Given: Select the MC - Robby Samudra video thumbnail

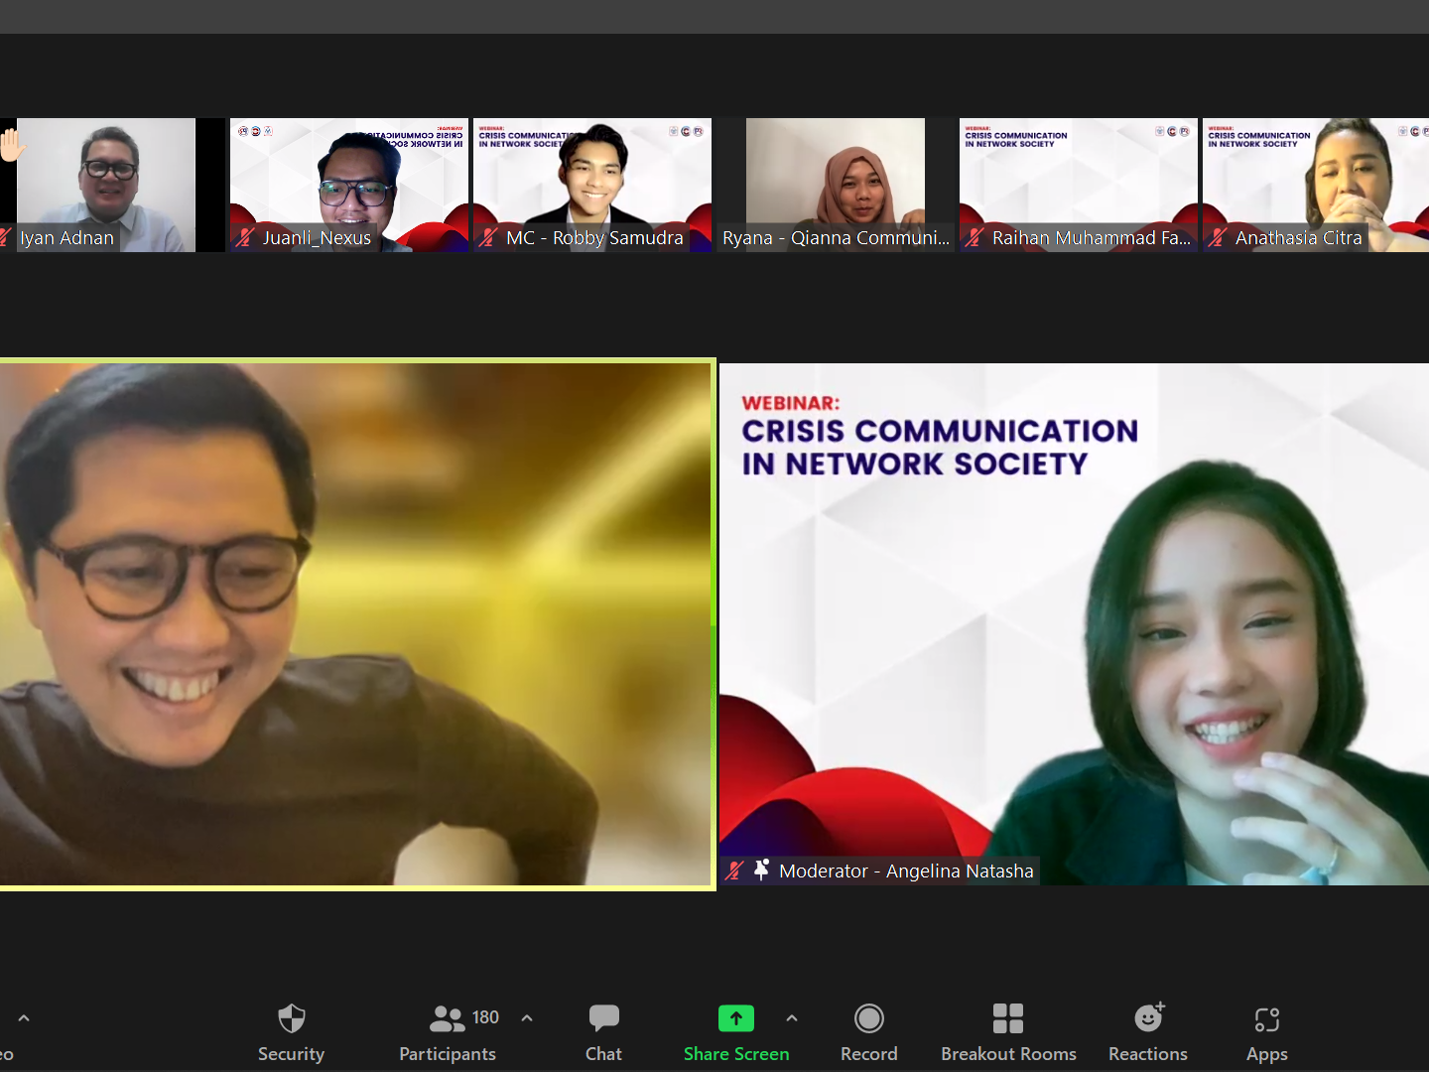Looking at the screenshot, I should coord(592,185).
